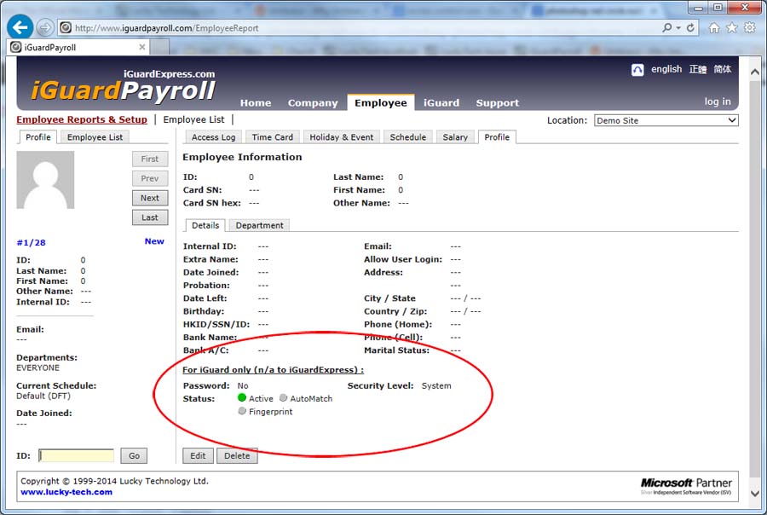This screenshot has height=515, width=767.
Task: Switch language to english
Action: tap(666, 69)
